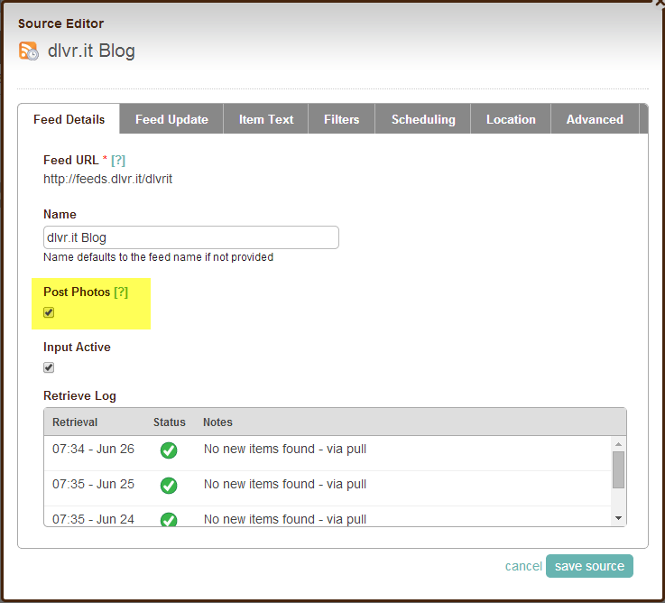Viewport: 665px width, 603px height.
Task: Toggle the Input Active checkbox
Action: (49, 367)
